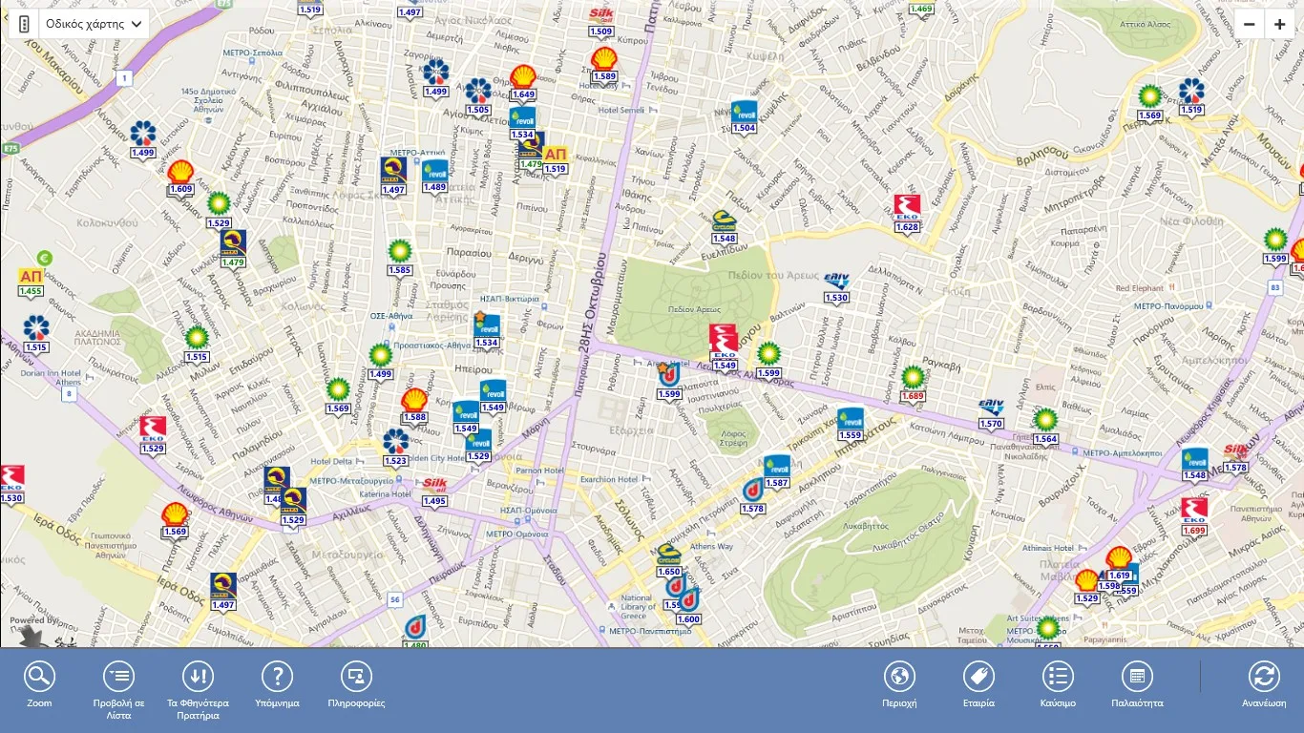Select the Shell station priced 1.569
The height and width of the screenshot is (733, 1304).
pyautogui.click(x=175, y=520)
